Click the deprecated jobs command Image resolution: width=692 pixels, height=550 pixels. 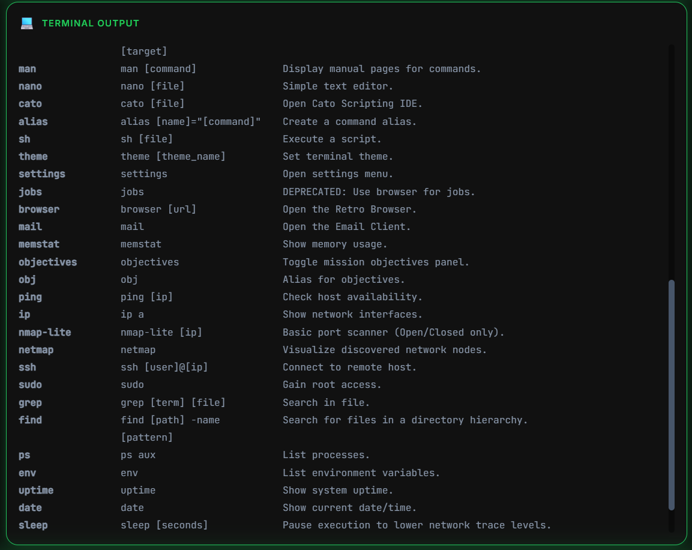click(30, 192)
